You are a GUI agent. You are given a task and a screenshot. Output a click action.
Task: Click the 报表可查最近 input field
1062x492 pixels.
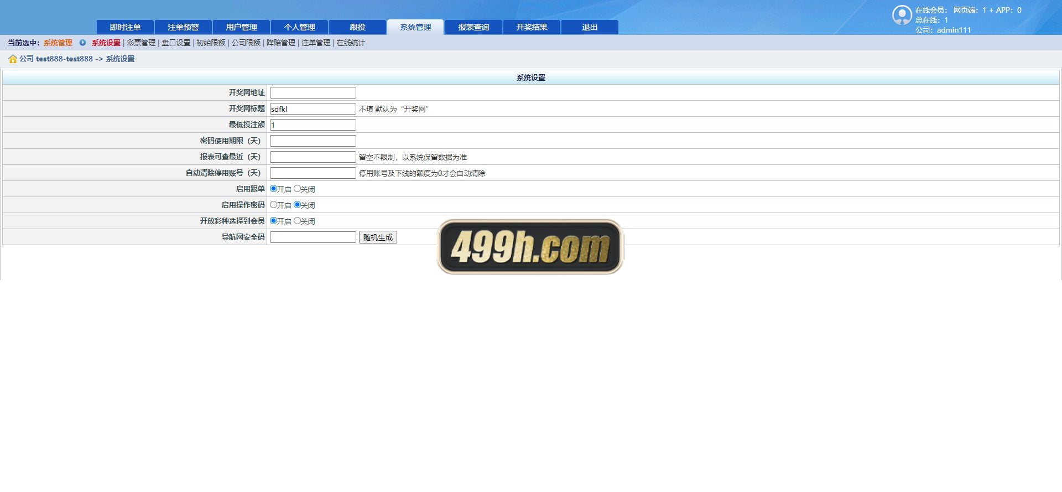click(313, 157)
